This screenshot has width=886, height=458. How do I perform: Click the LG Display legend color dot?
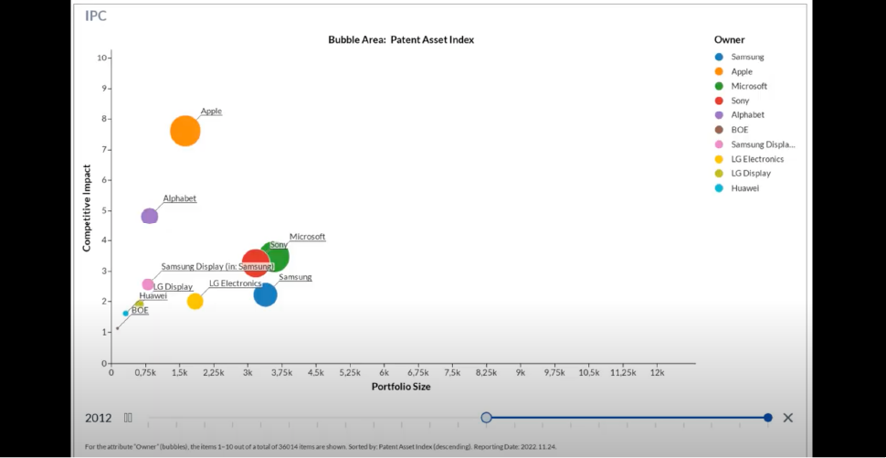[x=719, y=174]
